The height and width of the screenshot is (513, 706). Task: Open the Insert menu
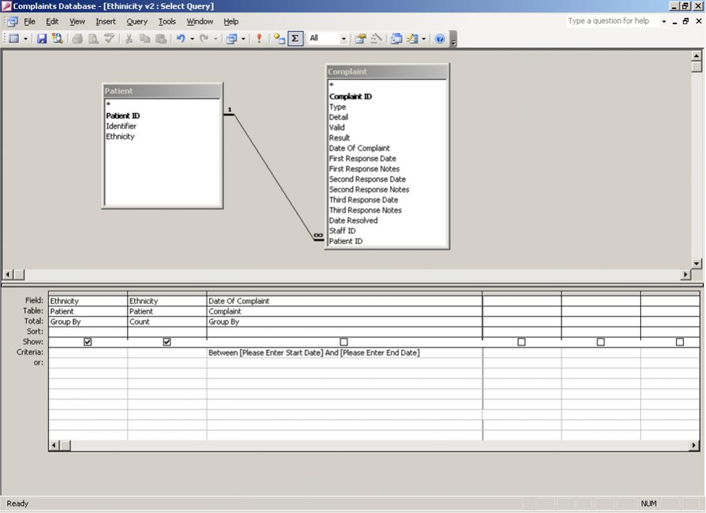[105, 21]
